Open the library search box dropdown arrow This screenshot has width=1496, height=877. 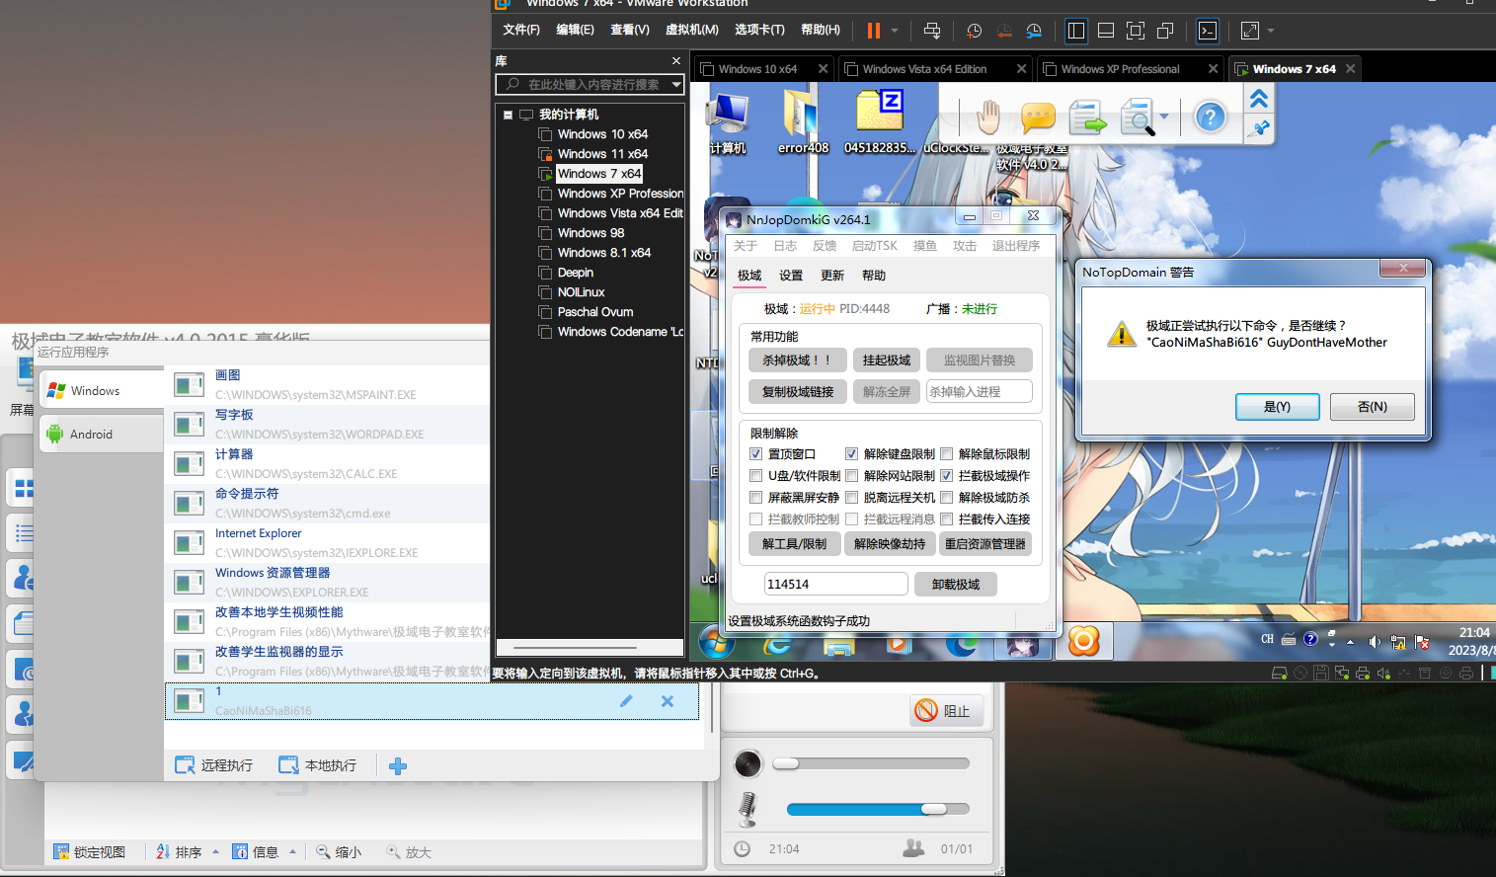(x=676, y=85)
